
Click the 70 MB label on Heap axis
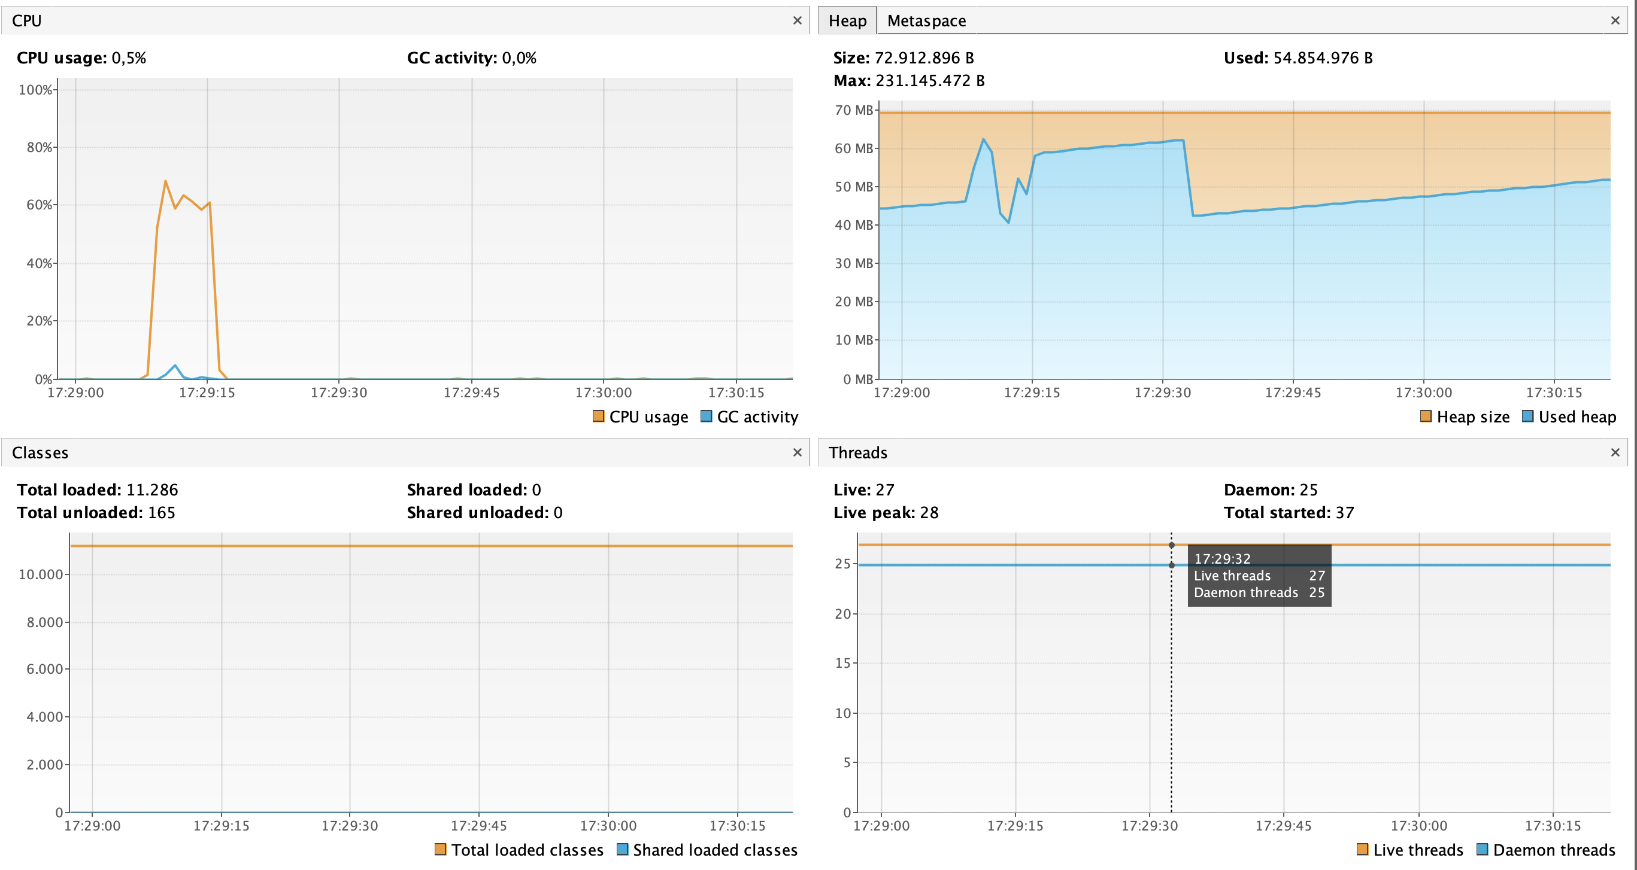point(853,110)
